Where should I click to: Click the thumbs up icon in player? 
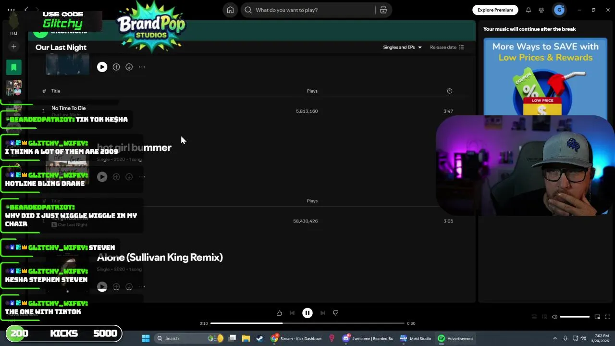[x=279, y=313]
